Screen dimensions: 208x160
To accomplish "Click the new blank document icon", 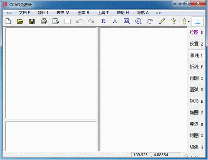I will (x=8, y=21).
